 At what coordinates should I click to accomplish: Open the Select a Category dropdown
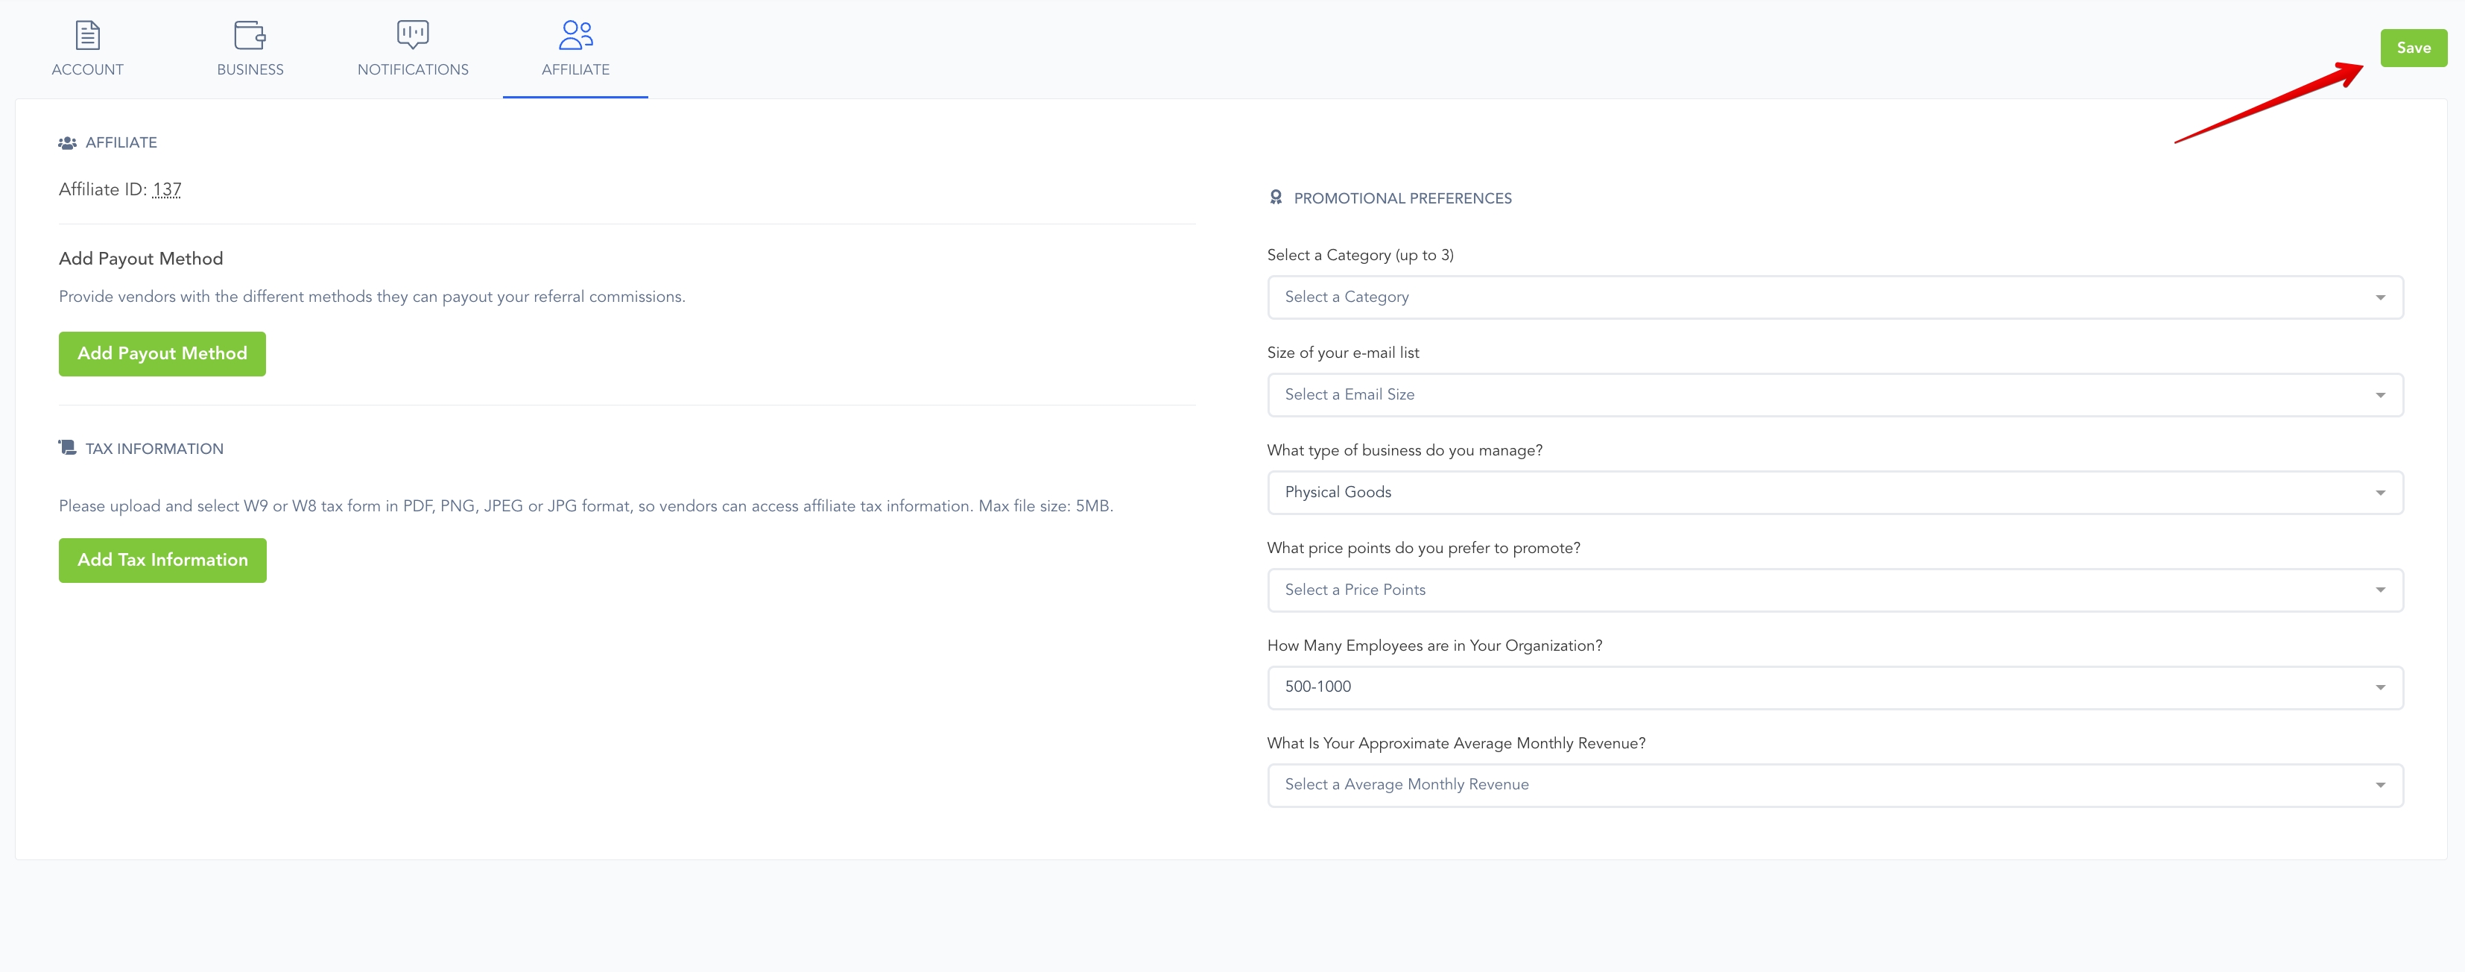point(1835,297)
